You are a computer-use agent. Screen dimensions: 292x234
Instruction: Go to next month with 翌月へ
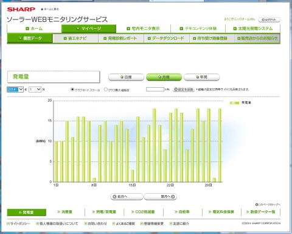160,197
